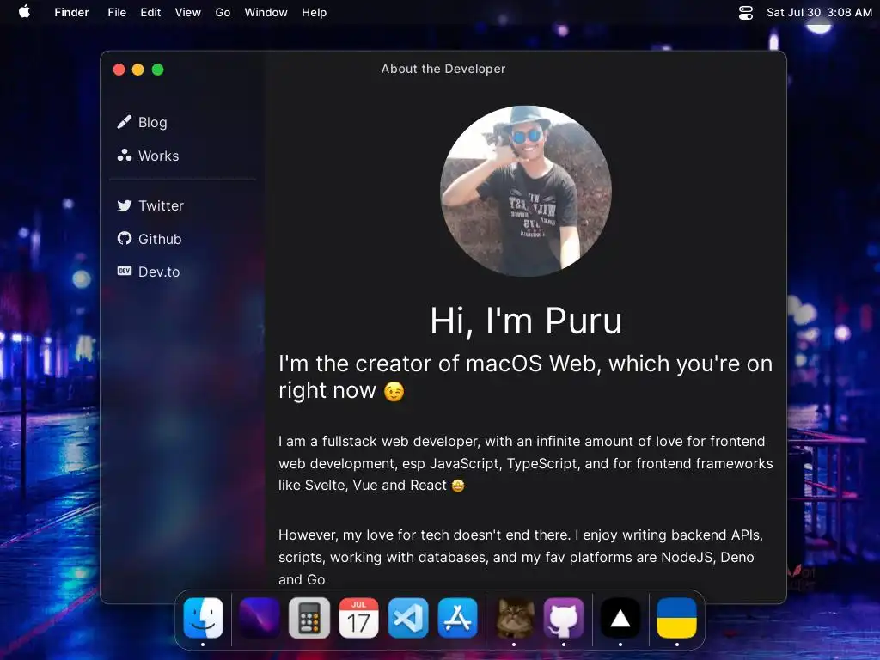Click the developer's circular profile photo
The height and width of the screenshot is (660, 880).
click(x=525, y=191)
